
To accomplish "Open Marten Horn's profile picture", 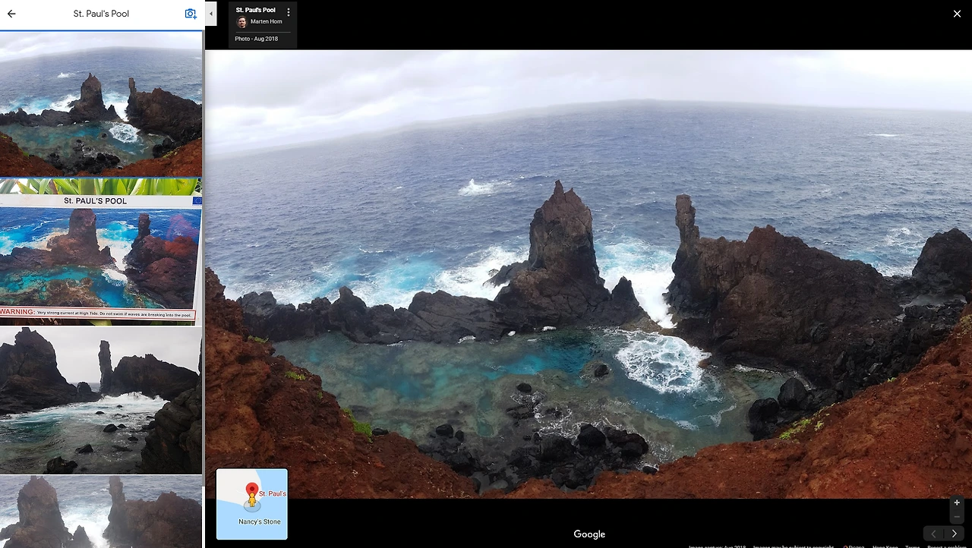I will 242,22.
